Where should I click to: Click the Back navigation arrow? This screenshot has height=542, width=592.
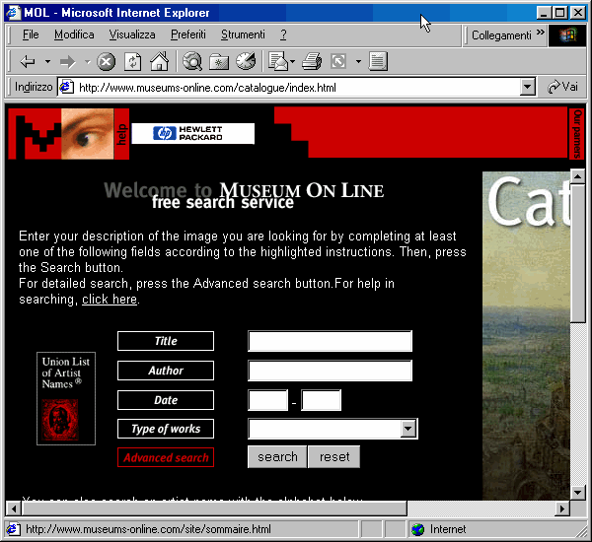[27, 62]
